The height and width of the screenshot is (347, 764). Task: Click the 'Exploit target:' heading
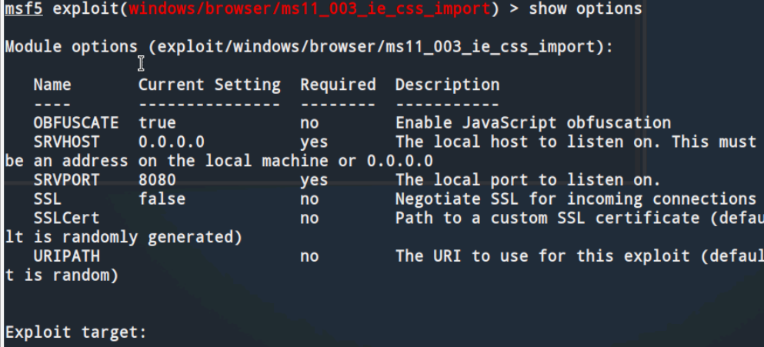click(75, 332)
